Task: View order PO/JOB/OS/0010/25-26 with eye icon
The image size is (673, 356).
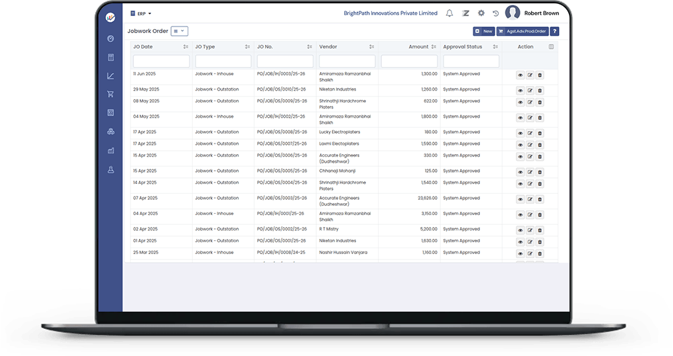Action: pyautogui.click(x=520, y=91)
